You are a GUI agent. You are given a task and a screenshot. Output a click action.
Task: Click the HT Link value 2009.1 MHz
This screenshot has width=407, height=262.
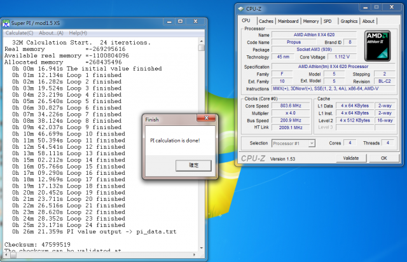coord(291,127)
